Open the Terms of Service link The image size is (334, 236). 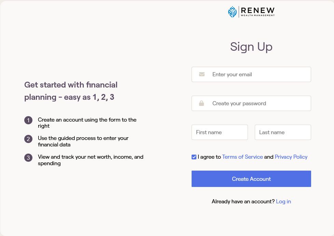click(242, 157)
